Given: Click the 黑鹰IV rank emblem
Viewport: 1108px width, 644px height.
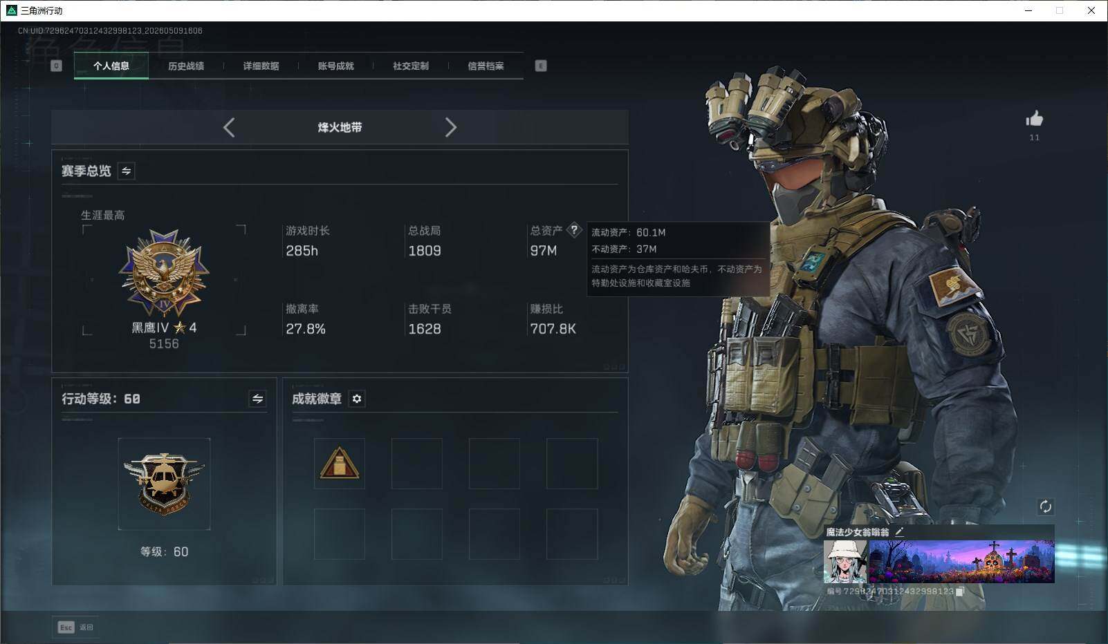Looking at the screenshot, I should pyautogui.click(x=164, y=274).
